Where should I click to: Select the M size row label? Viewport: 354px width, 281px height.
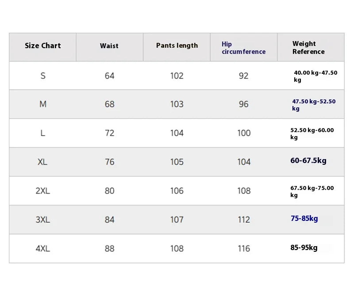coord(43,104)
